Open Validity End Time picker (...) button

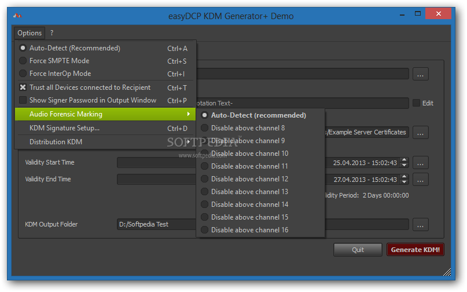click(x=420, y=180)
